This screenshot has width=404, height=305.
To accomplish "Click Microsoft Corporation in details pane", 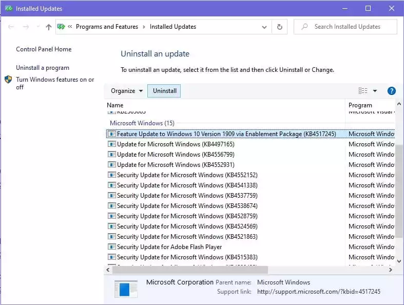I will [180, 282].
